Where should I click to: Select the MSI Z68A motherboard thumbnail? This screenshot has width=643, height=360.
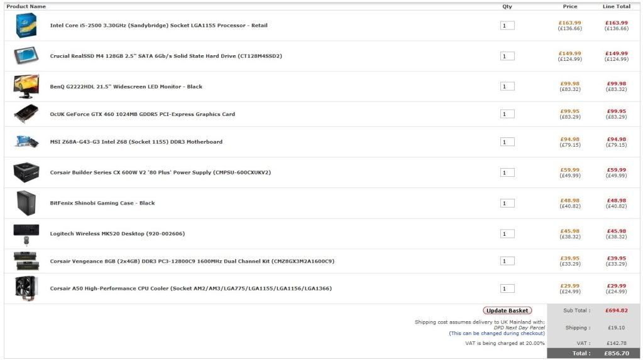click(26, 142)
